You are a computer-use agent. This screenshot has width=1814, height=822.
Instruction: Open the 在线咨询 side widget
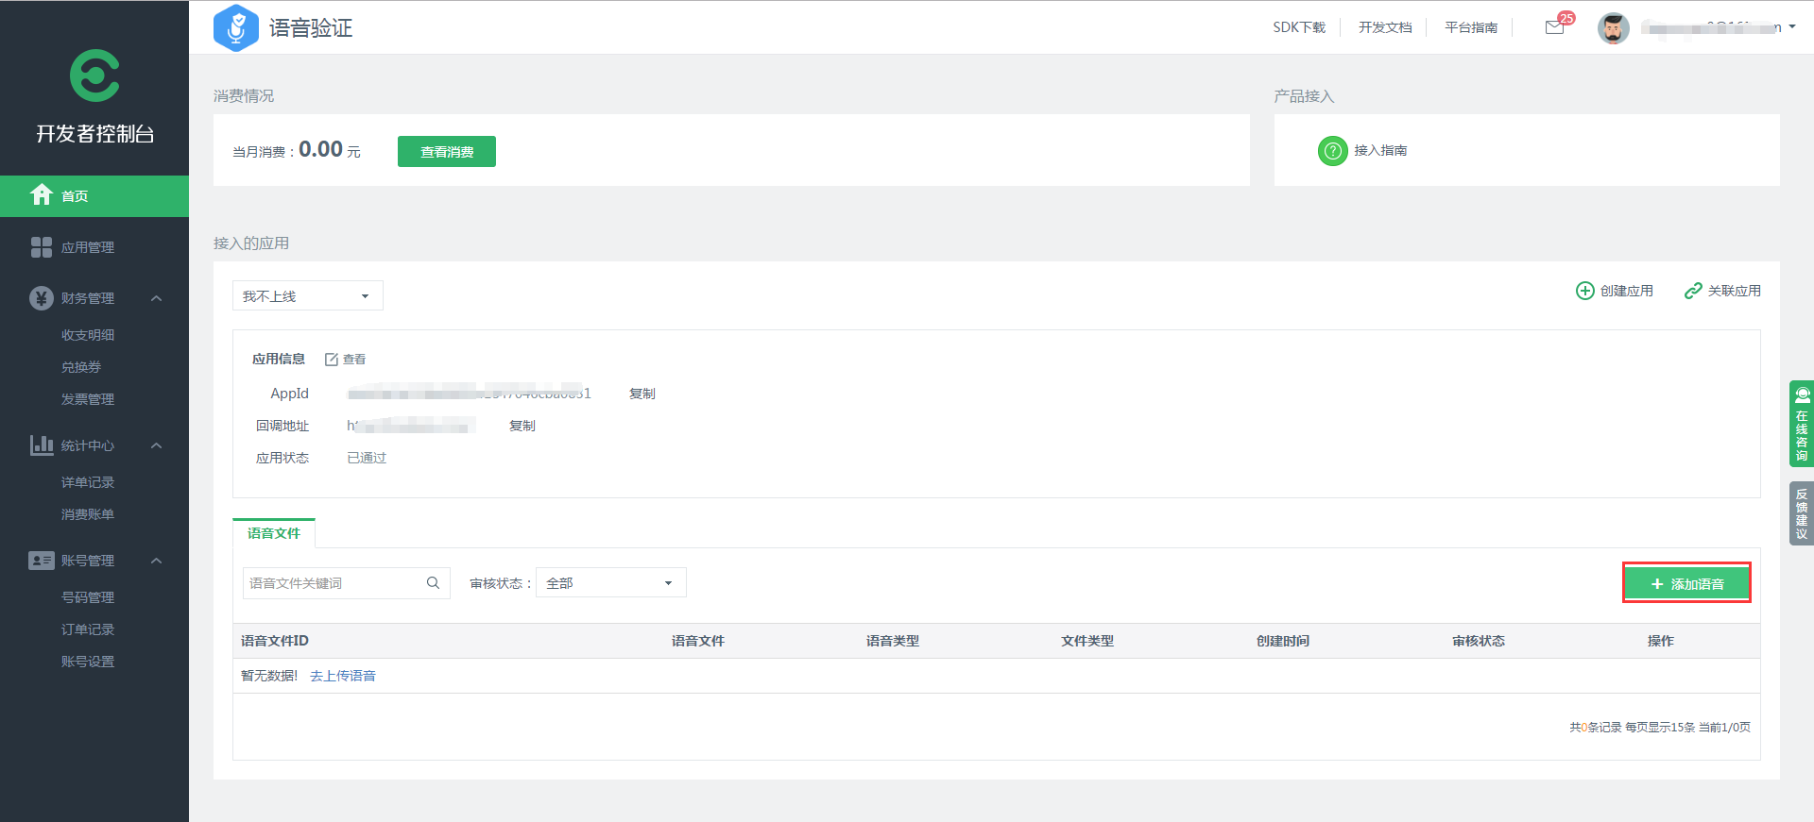1801,424
